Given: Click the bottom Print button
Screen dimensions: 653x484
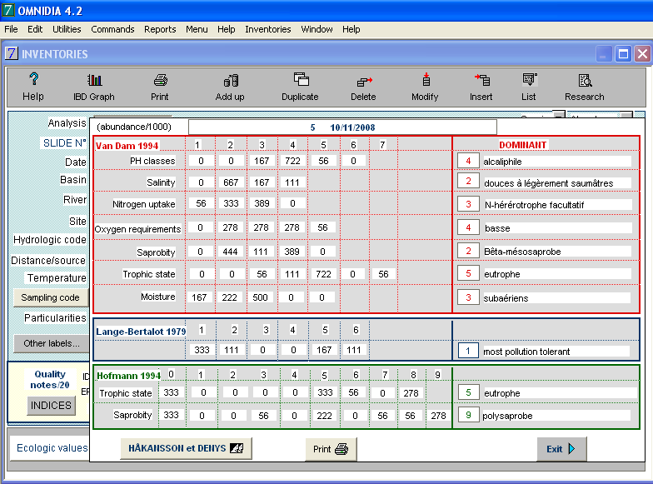Looking at the screenshot, I should (331, 449).
